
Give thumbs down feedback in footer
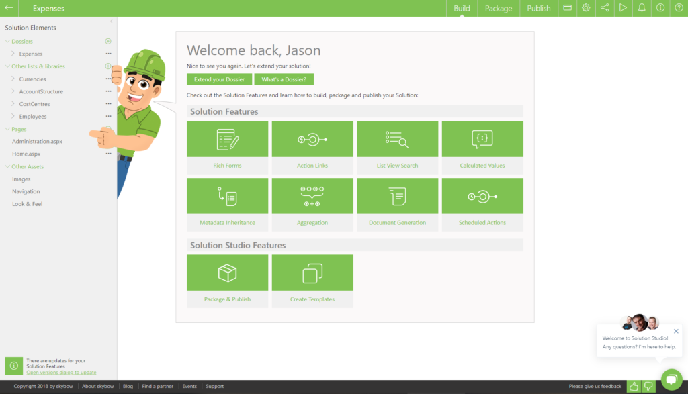pos(647,386)
